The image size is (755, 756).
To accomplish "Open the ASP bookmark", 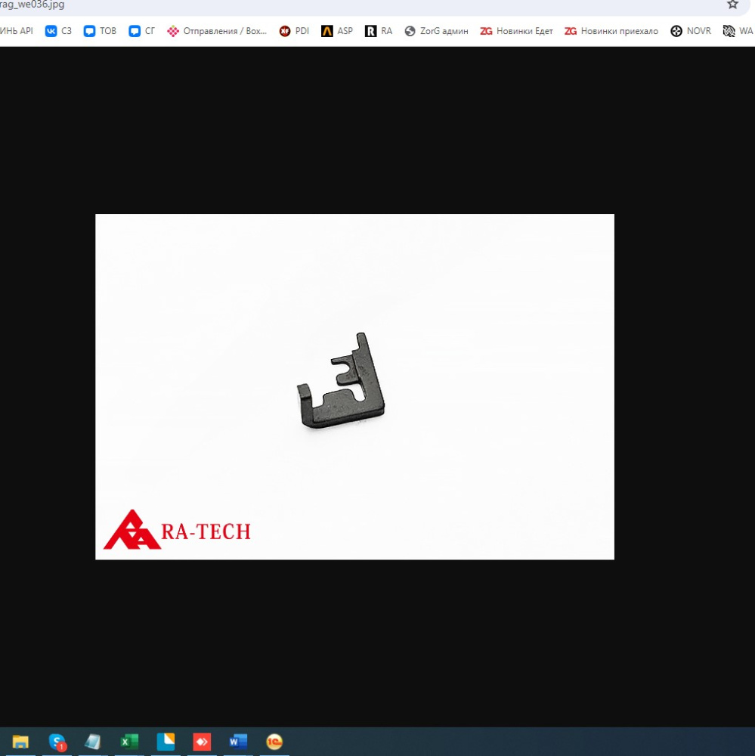I will point(337,31).
